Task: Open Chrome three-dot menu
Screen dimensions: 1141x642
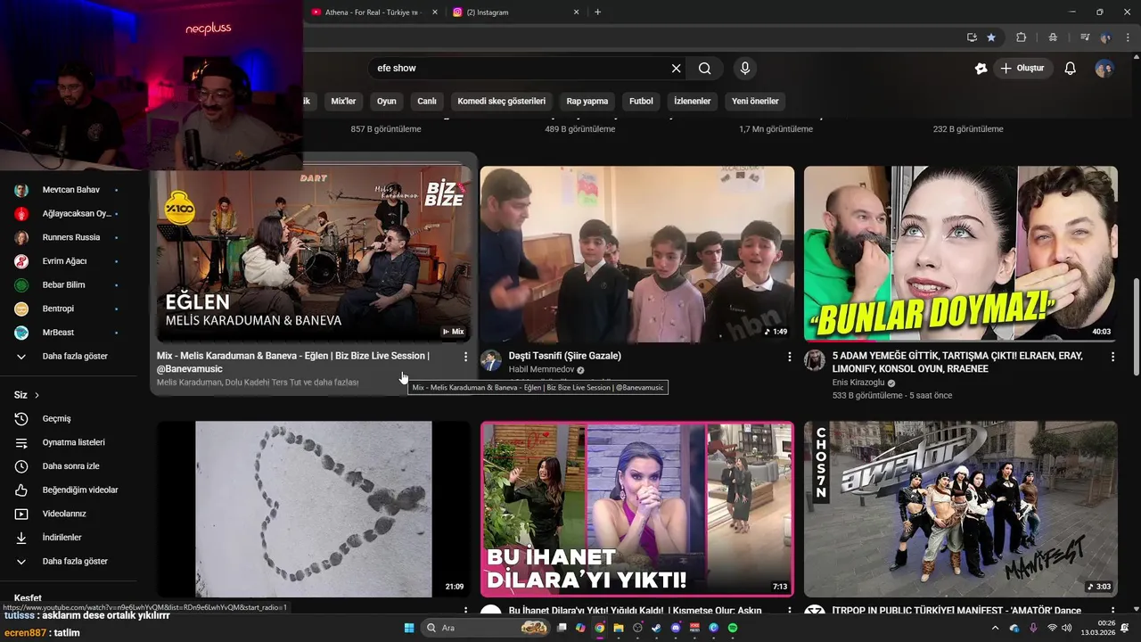Action: (1127, 37)
